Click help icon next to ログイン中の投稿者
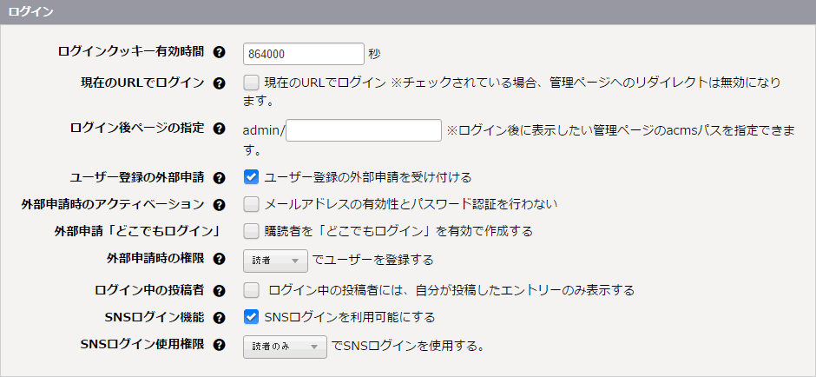The width and height of the screenshot is (816, 377). [x=220, y=290]
